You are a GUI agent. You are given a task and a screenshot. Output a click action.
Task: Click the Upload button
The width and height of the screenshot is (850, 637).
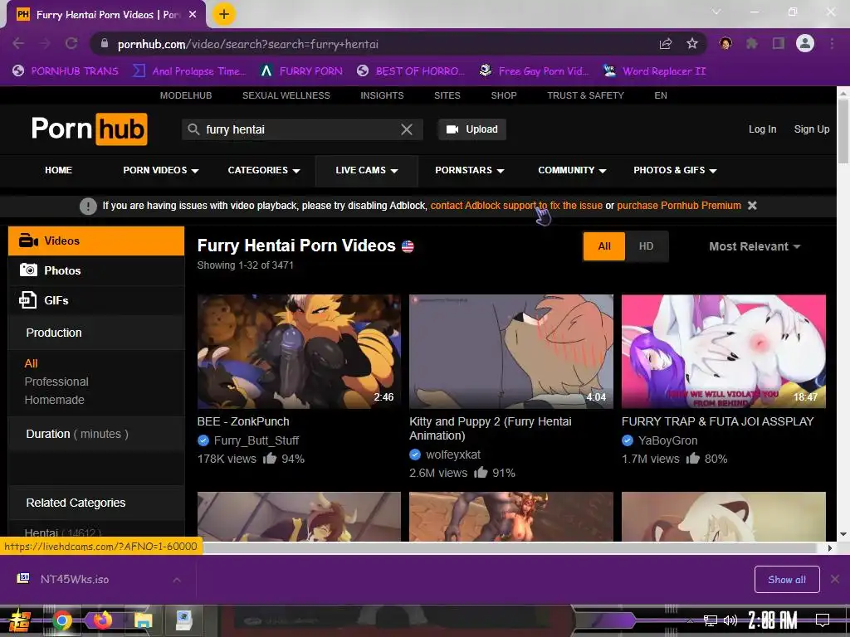(472, 129)
